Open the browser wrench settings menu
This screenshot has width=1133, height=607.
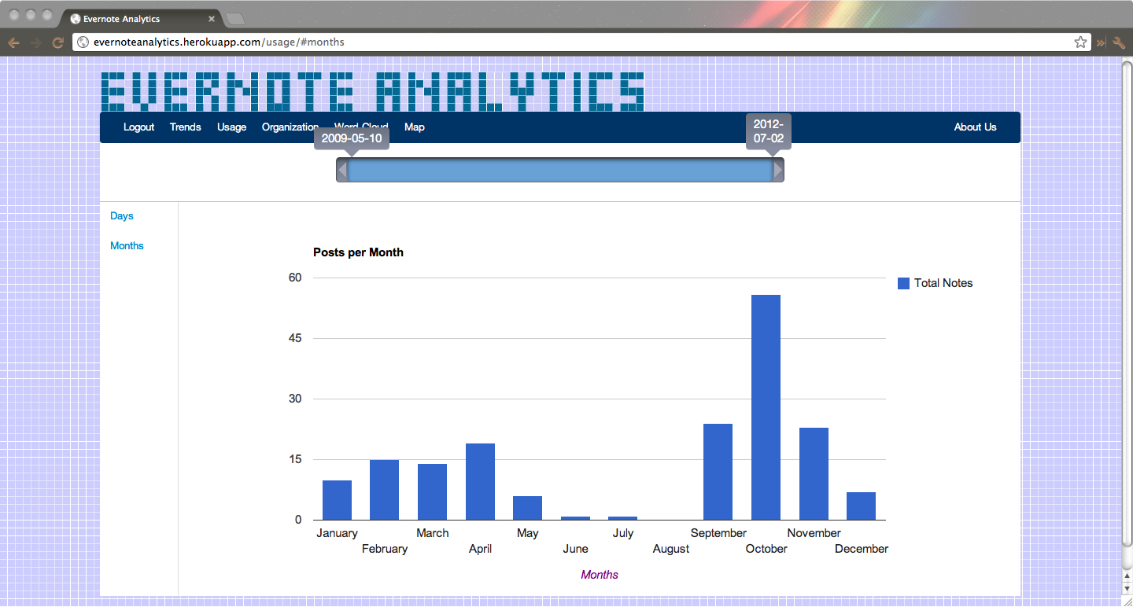[x=1119, y=42]
